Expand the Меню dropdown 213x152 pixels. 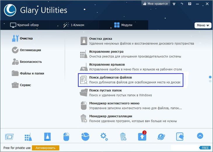pos(203,25)
